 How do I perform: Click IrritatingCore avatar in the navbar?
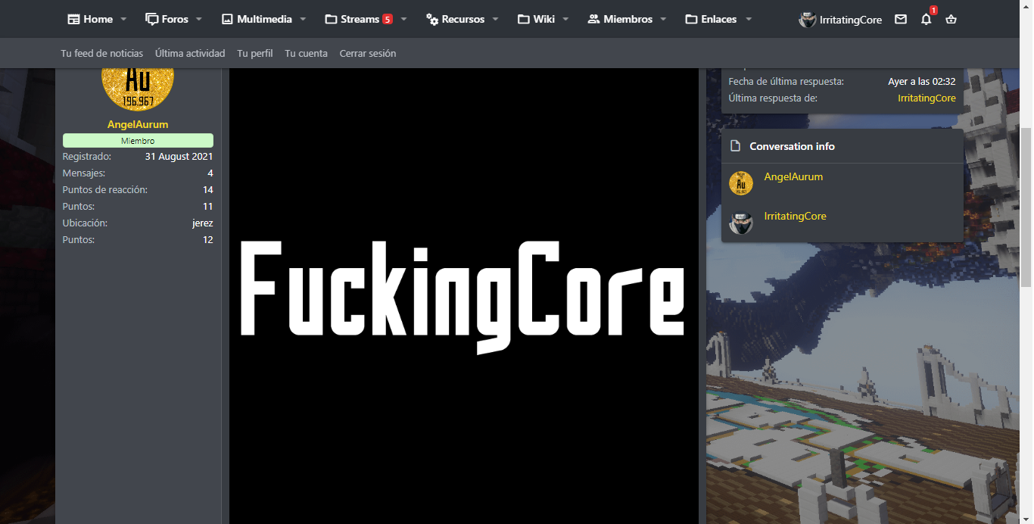click(807, 20)
